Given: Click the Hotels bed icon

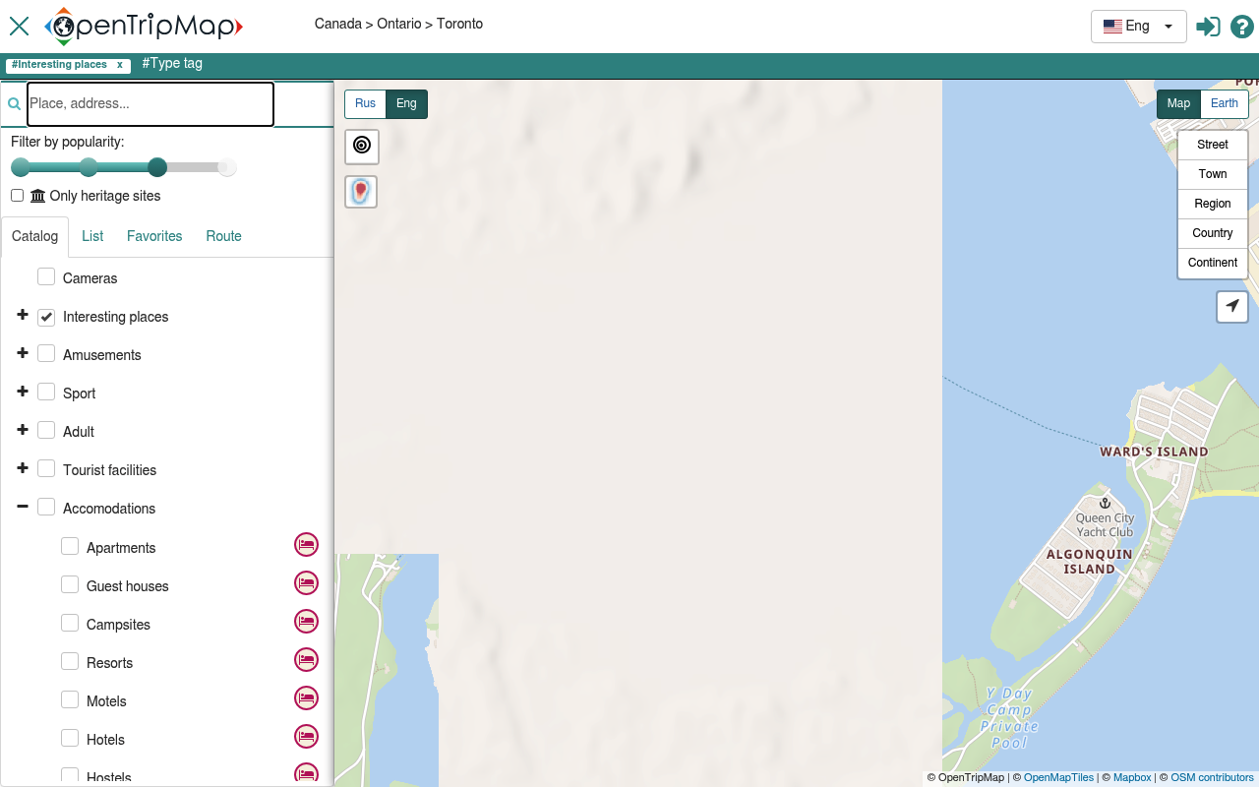Looking at the screenshot, I should pos(307,736).
